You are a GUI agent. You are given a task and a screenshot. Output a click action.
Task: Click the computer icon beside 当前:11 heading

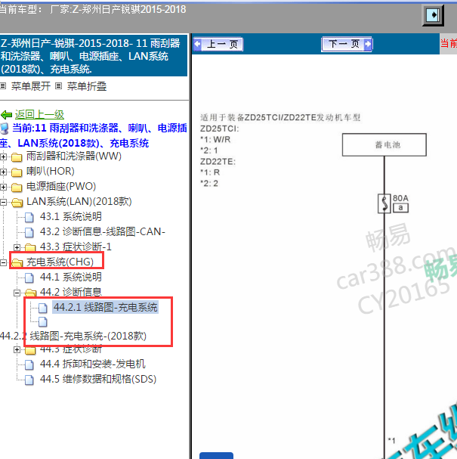[x=4, y=129]
